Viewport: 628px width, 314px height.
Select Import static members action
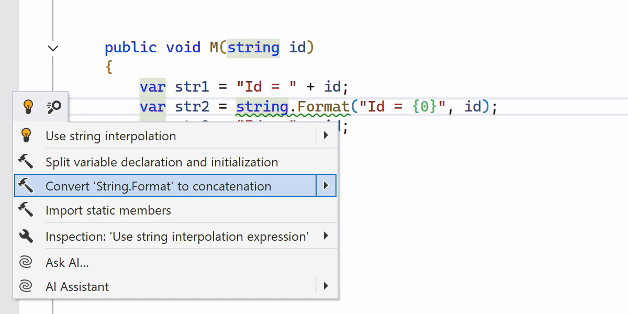(x=108, y=210)
